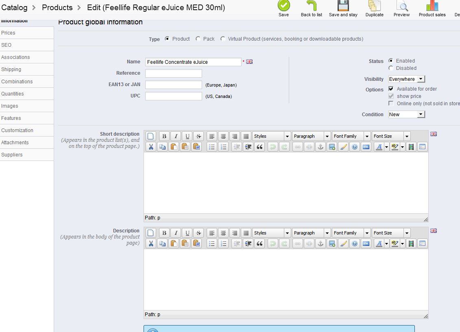Screen dimensions: 460x332
Task: Open the Suppliers tab
Action: click(x=27, y=154)
